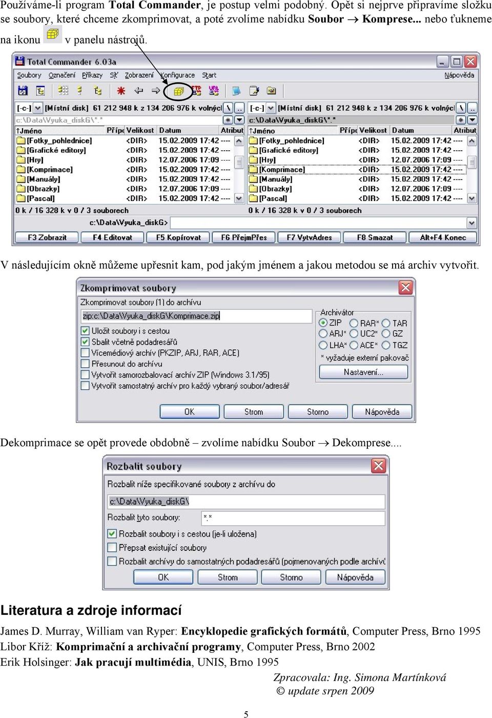Click the file list view icon left of the yellow column icon
The image size is (492, 718).
[63, 91]
